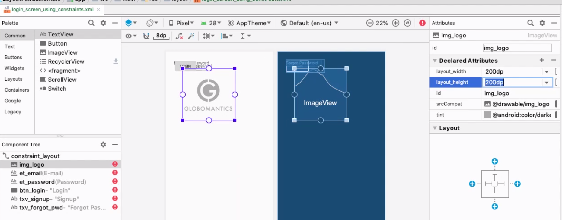The height and width of the screenshot is (220, 562).
Task: Select Button in the palette
Action: [x=78, y=43]
